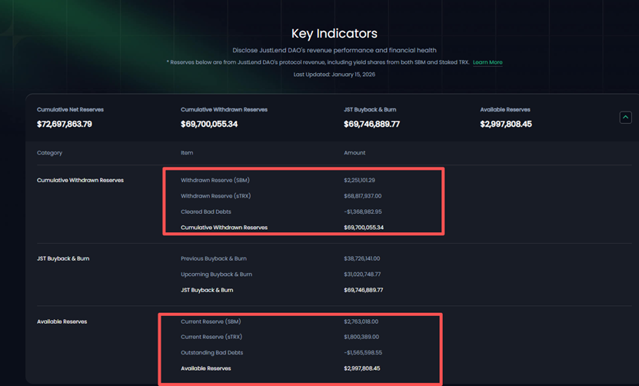Collapse the Key Indicators details chevron
Image resolution: width=639 pixels, height=386 pixels.
[625, 118]
